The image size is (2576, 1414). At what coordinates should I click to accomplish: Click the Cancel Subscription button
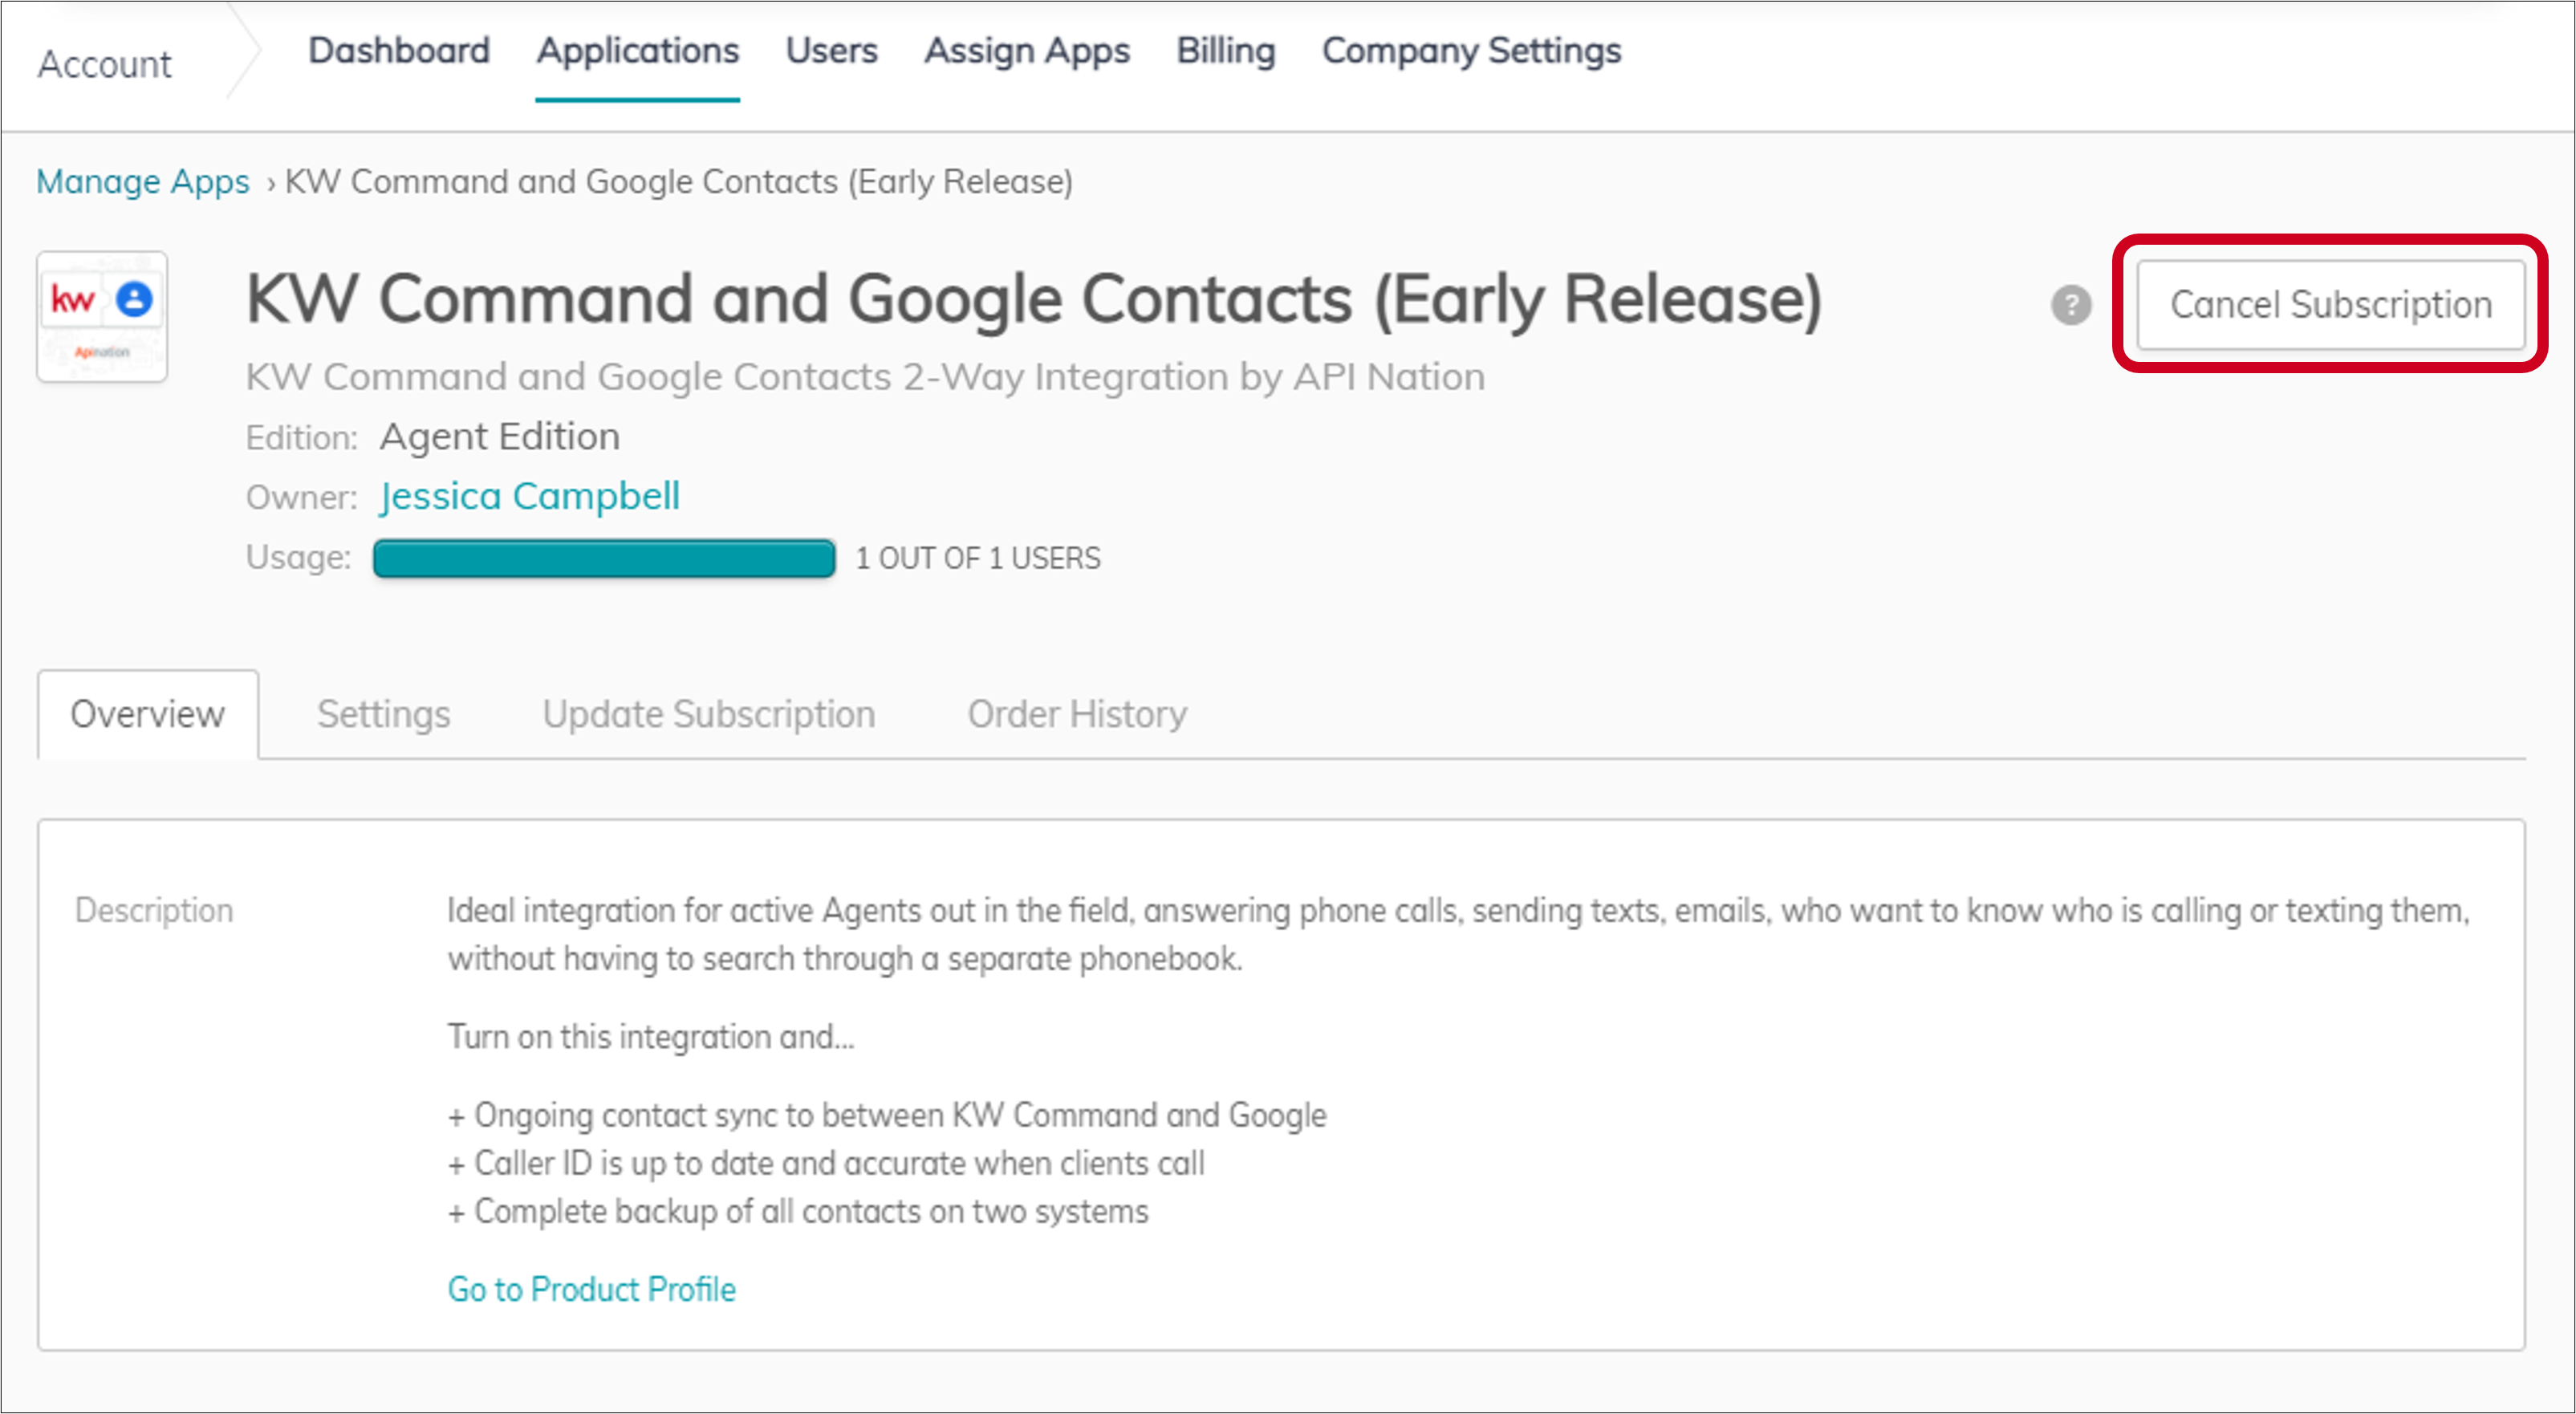click(x=2330, y=304)
